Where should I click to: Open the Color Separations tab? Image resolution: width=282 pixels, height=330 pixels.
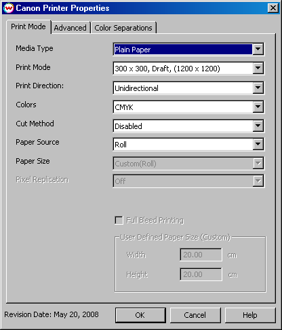(123, 28)
